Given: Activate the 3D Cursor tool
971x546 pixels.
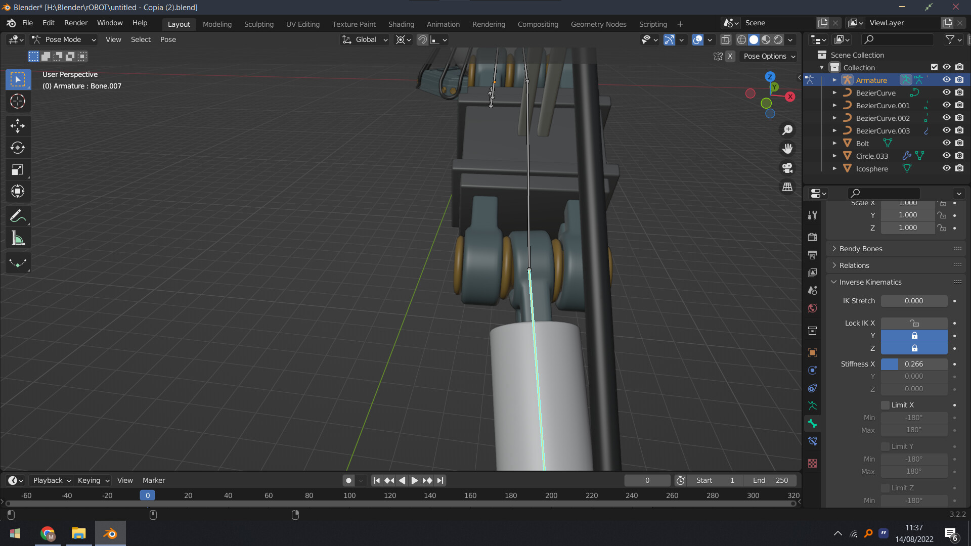Looking at the screenshot, I should tap(18, 102).
